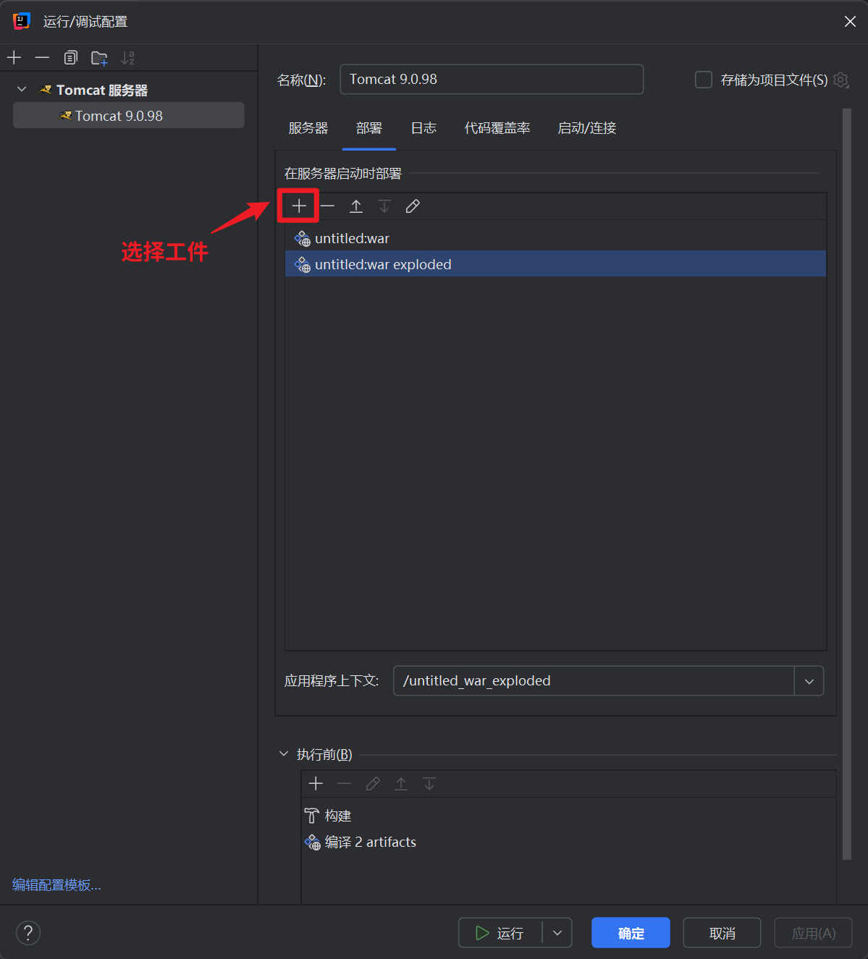
Task: Open application context dropdown
Action: click(x=809, y=681)
